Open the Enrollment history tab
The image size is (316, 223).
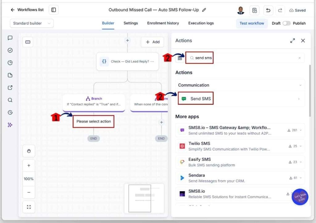(163, 23)
